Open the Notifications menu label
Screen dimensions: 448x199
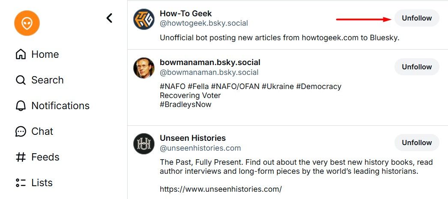60,106
